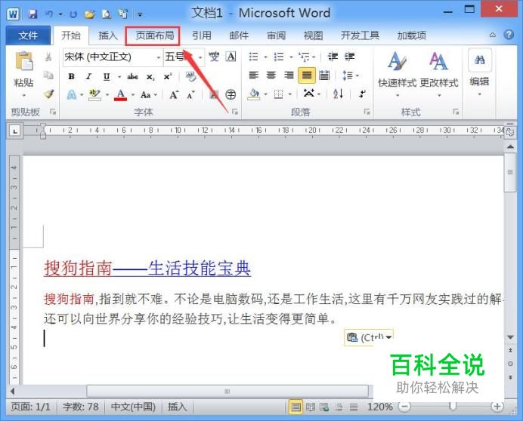Click the text highlight color button
Viewport: 523px width, 421px height.
tap(94, 95)
